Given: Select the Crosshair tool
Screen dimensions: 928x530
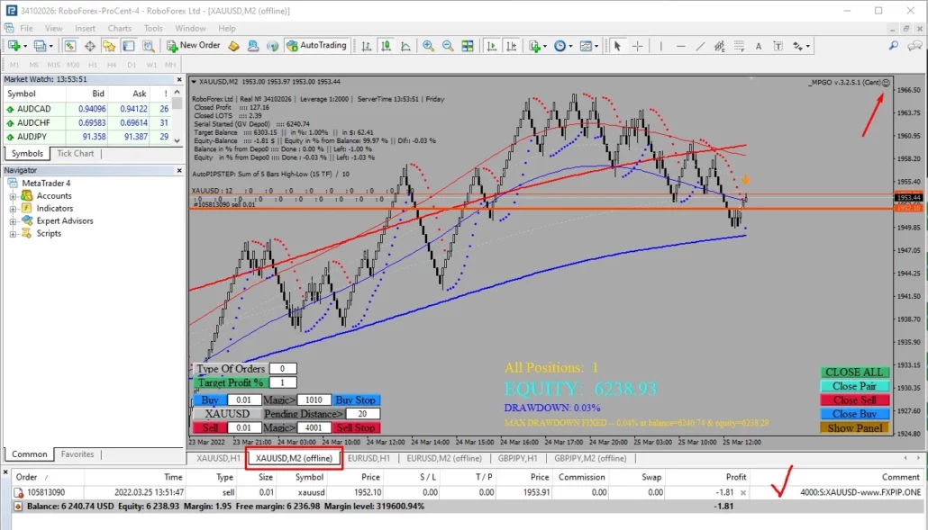Looking at the screenshot, I should point(637,46).
